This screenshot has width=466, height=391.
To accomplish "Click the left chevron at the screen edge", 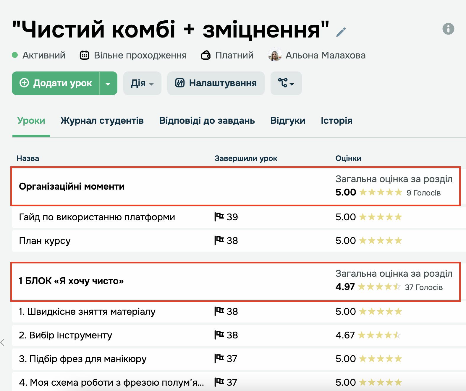I will (3, 343).
